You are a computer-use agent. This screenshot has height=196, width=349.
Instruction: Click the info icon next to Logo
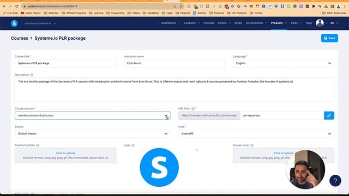pos(133,145)
